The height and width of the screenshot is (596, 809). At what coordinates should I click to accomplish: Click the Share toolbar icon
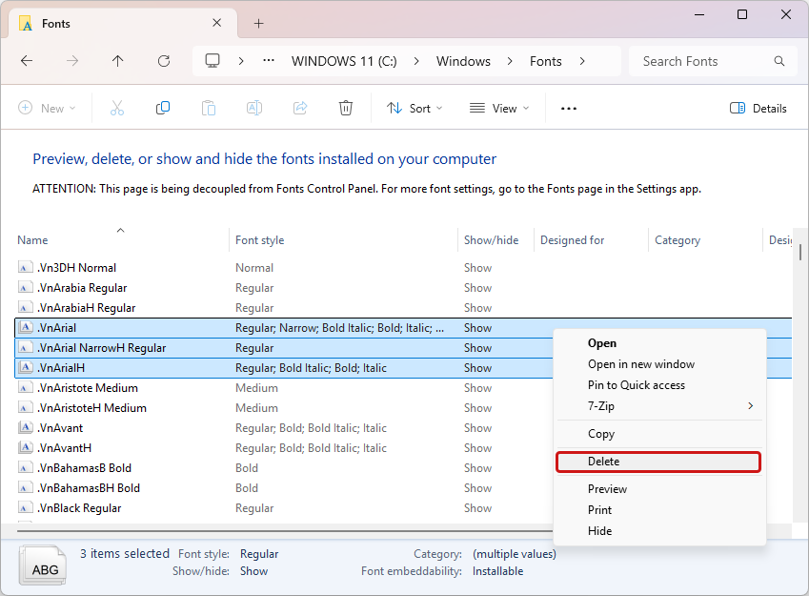(300, 108)
